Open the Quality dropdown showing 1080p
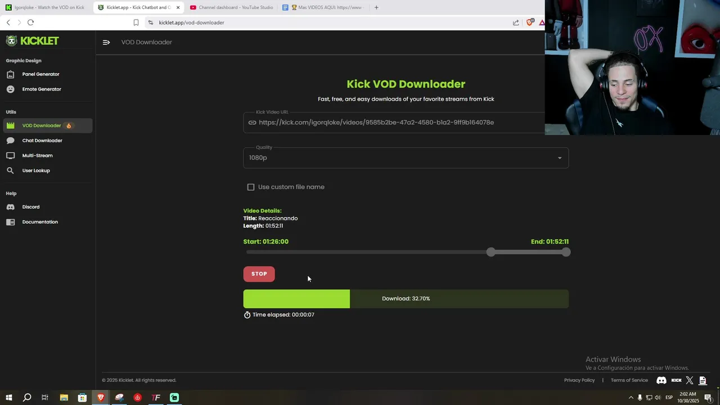The image size is (720, 405). tap(406, 157)
